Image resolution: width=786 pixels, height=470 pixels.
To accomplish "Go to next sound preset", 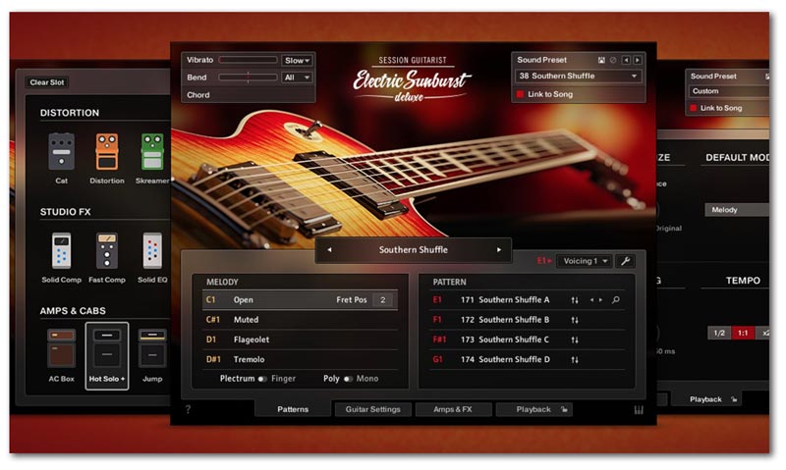I will tap(637, 60).
